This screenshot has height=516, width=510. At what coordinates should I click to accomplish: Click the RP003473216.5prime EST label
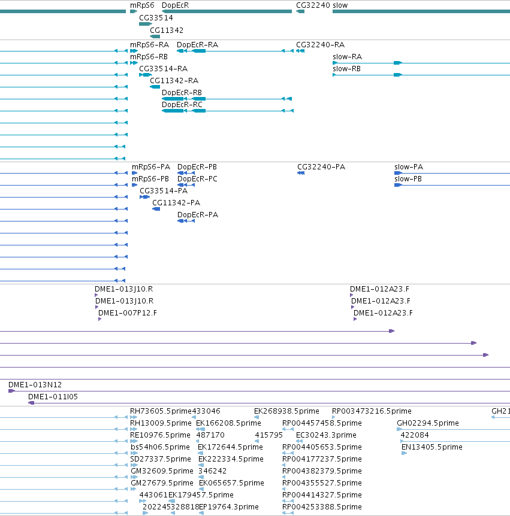372,411
